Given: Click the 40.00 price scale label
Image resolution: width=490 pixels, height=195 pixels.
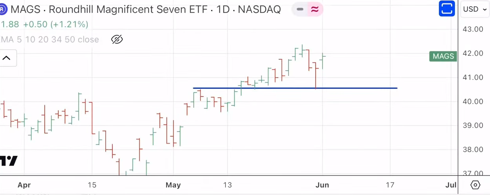Looking at the screenshot, I should pos(473,102).
